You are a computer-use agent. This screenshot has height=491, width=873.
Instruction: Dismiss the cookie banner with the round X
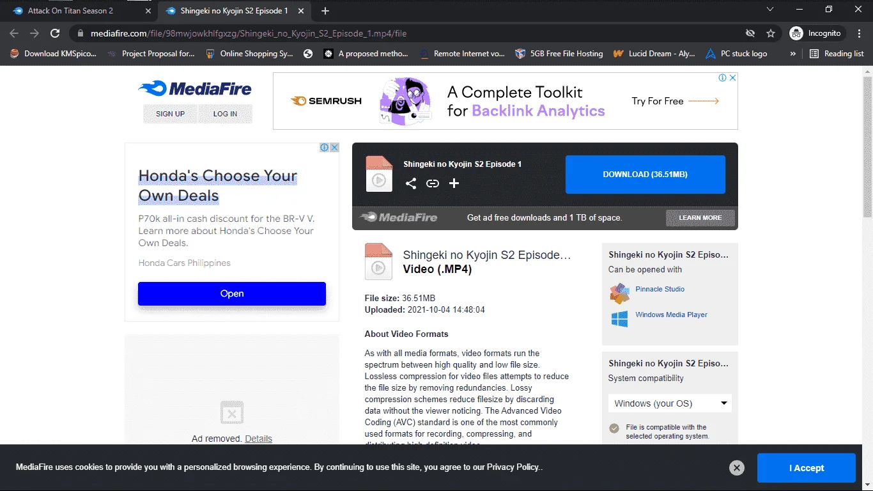[737, 468]
